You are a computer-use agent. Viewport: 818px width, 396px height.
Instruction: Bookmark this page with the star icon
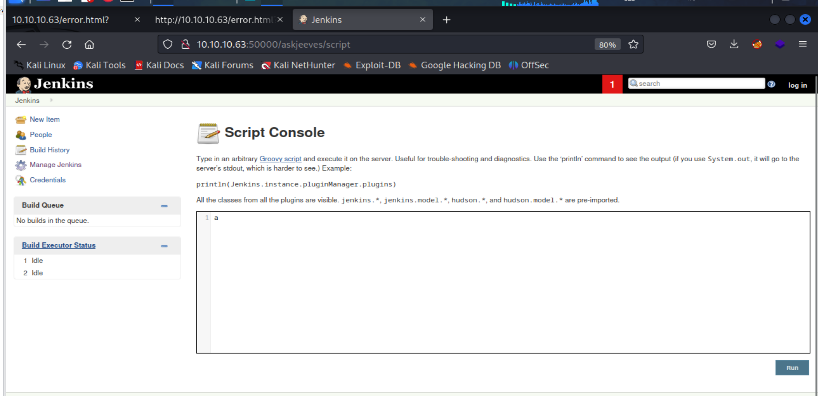pos(633,44)
